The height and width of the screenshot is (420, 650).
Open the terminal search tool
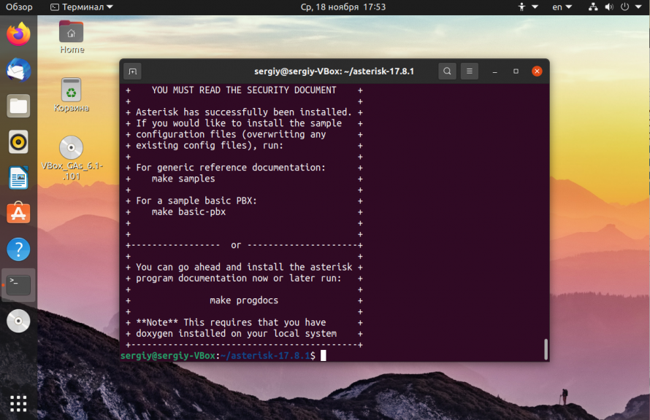coord(447,71)
